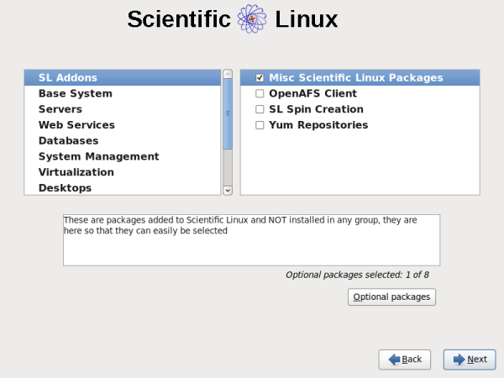
Task: Open the Web Services category
Action: pos(76,125)
